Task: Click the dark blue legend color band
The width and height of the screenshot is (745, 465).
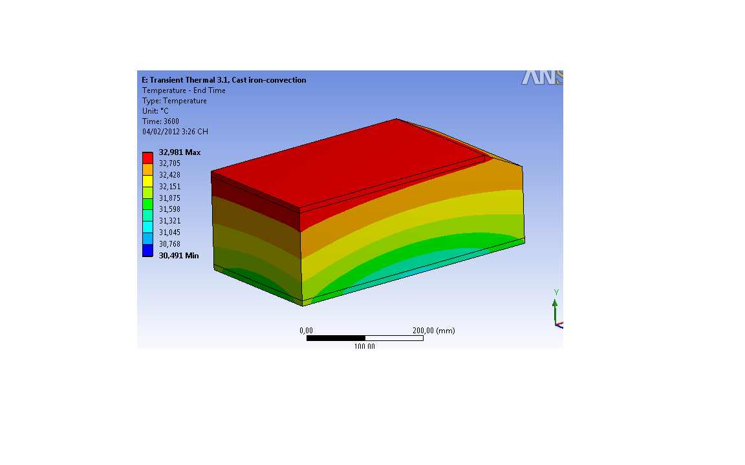Action: (x=147, y=251)
